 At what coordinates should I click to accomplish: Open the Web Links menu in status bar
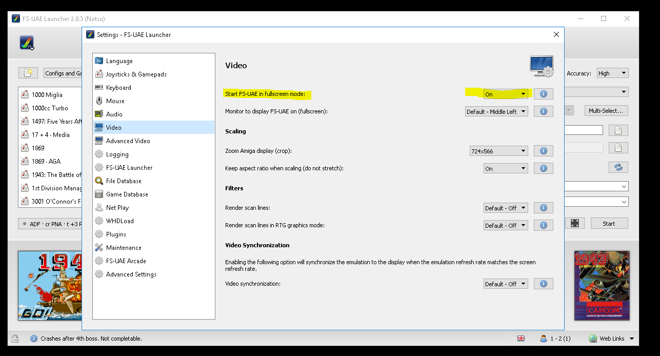pos(611,339)
